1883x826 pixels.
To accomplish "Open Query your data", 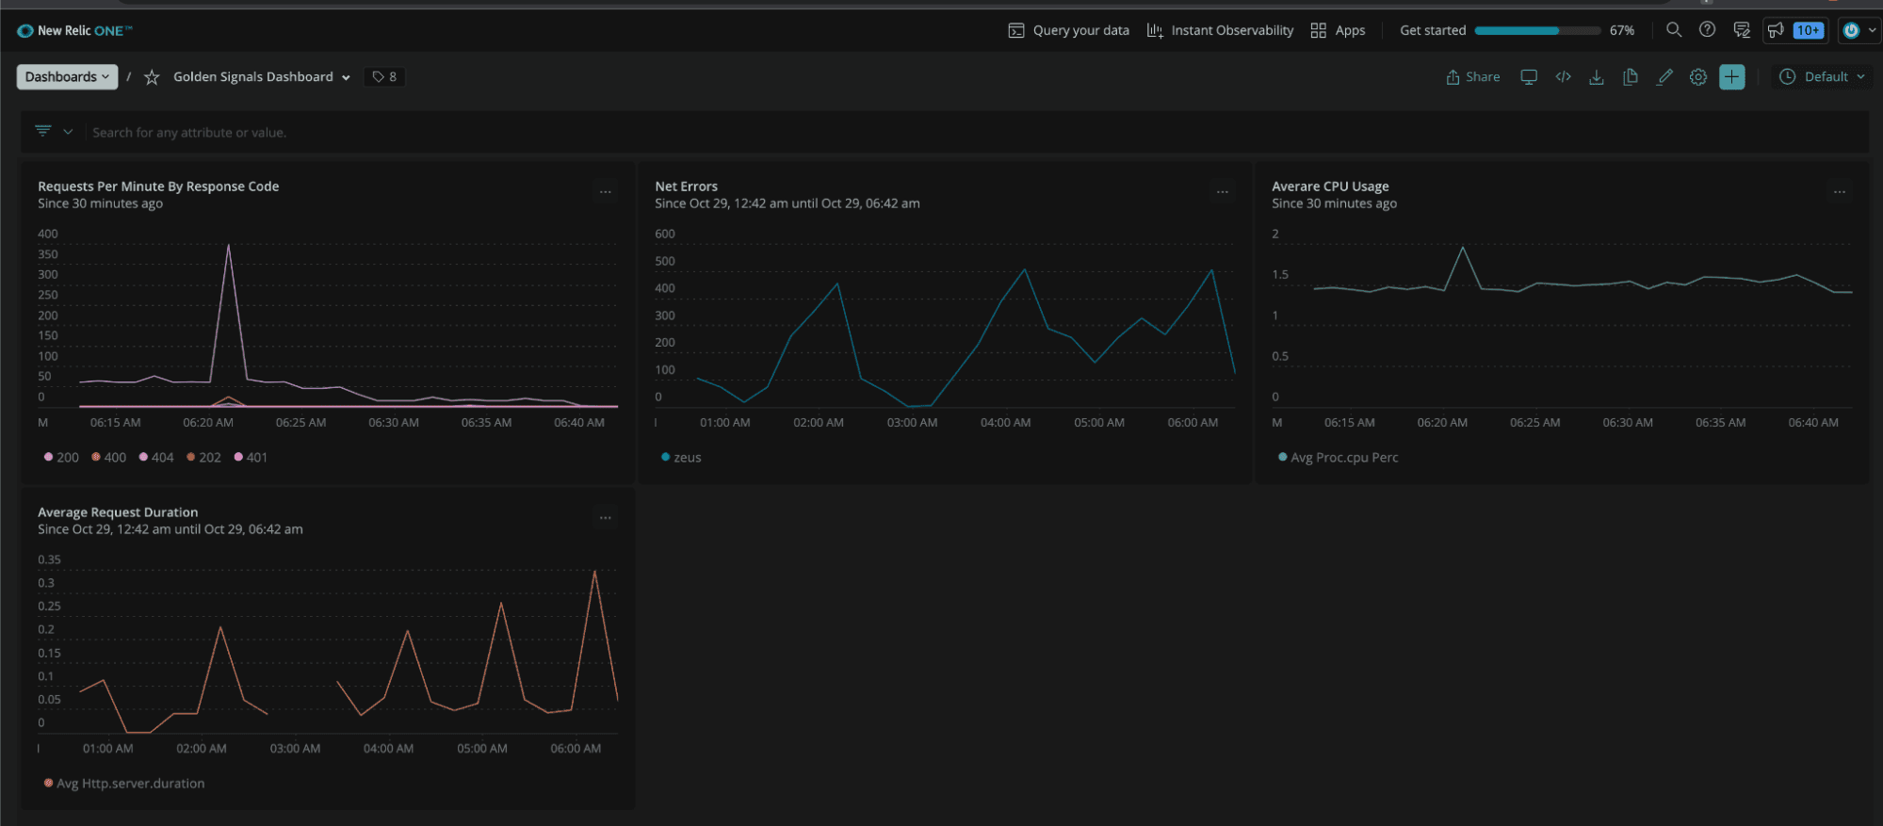I will tap(1068, 30).
